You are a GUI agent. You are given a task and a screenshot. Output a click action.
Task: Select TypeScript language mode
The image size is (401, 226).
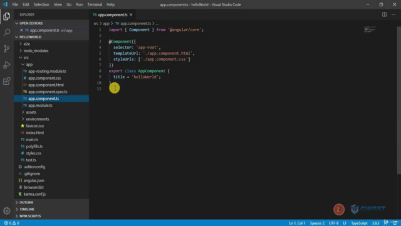click(359, 223)
